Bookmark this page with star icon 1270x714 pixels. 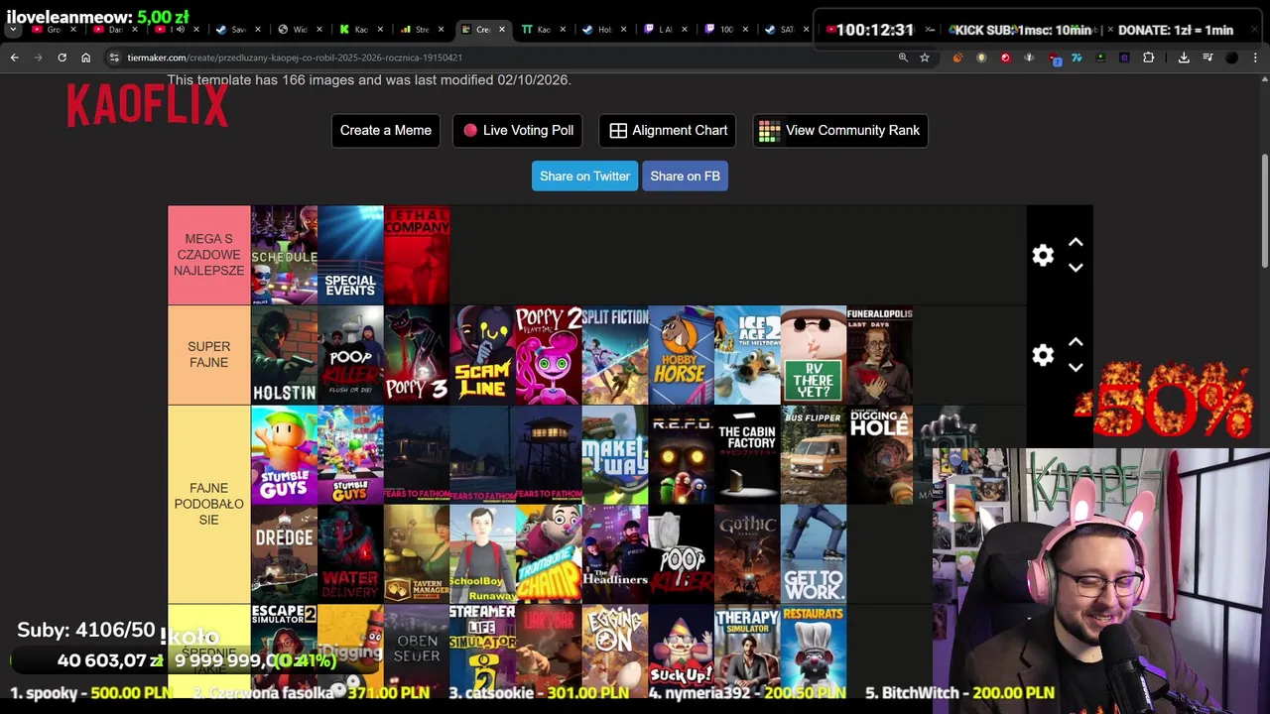925,58
